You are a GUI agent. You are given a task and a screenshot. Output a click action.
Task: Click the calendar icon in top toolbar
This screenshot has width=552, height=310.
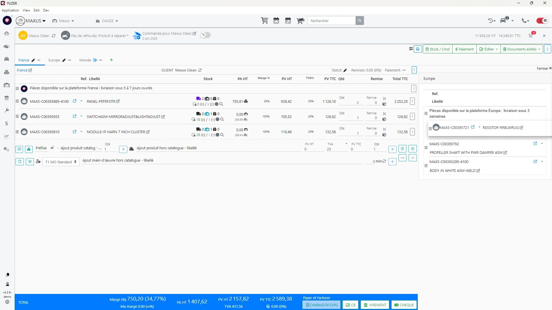[276, 21]
